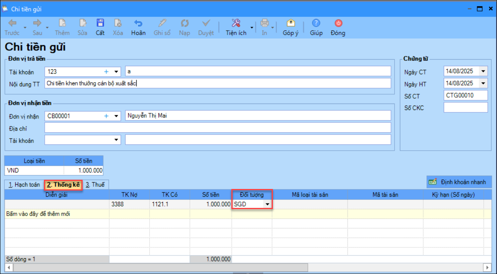
Task: Add new account with plus icon beside 123
Action: coord(106,72)
